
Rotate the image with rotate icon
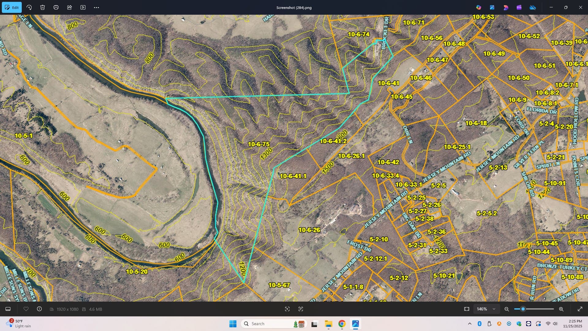pos(29,7)
